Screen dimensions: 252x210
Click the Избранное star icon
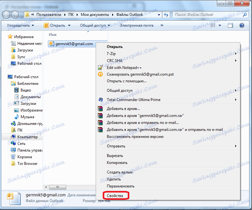click(x=10, y=37)
